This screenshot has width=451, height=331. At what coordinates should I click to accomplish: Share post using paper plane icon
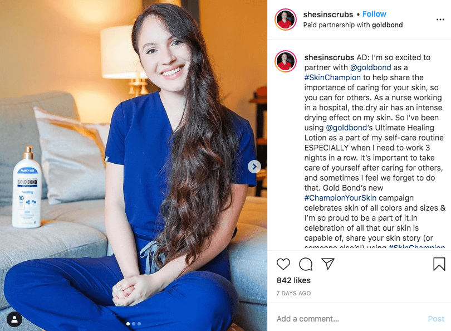tap(327, 264)
